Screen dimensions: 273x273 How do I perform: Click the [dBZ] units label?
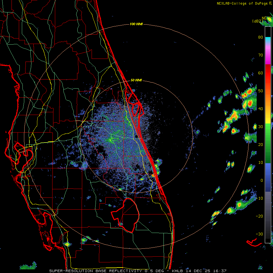[x=258, y=21]
